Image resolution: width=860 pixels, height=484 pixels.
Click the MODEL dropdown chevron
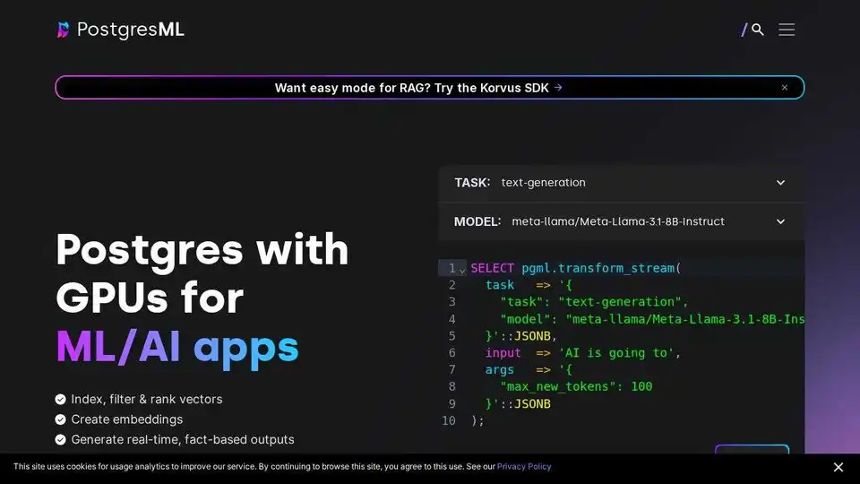[x=780, y=221]
